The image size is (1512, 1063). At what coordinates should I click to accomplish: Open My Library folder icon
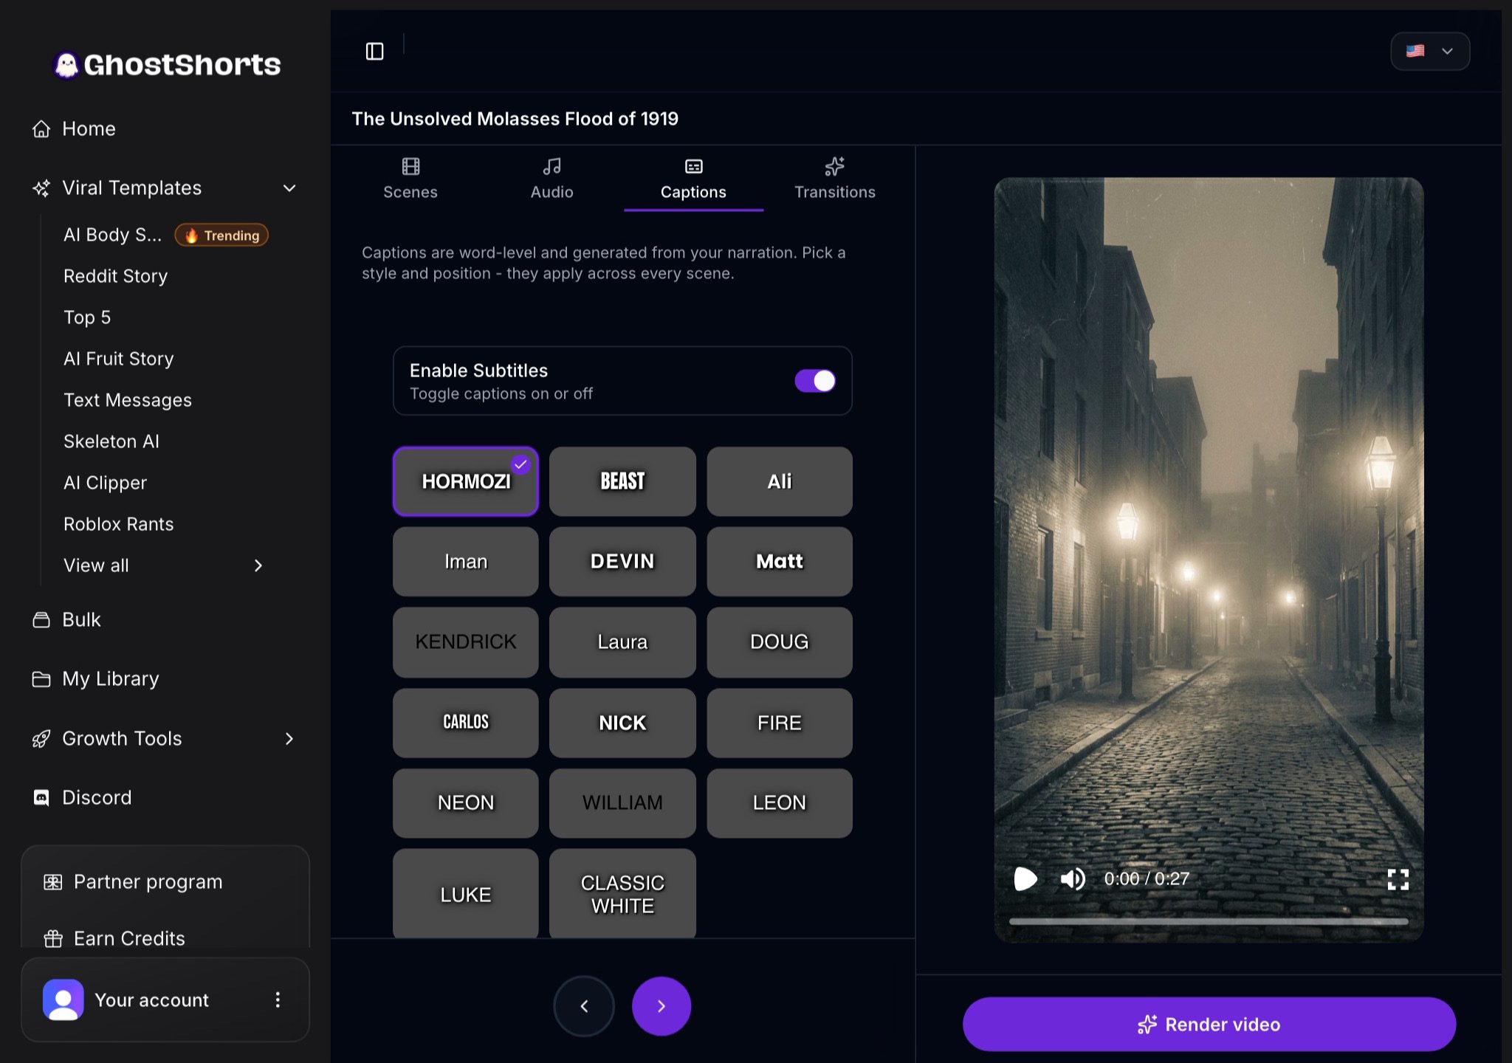41,679
